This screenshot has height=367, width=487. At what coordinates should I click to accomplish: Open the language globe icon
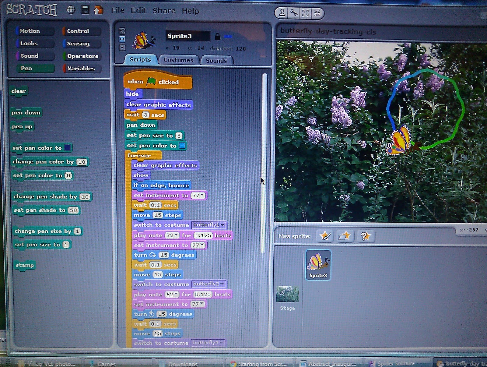(71, 10)
